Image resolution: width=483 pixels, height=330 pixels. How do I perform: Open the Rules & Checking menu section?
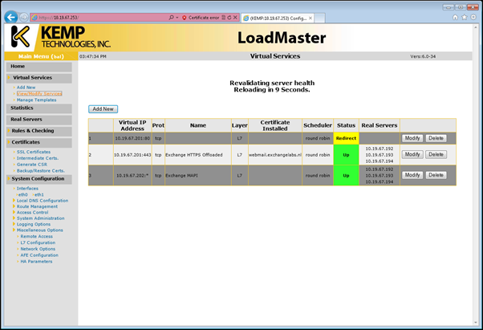tap(33, 130)
